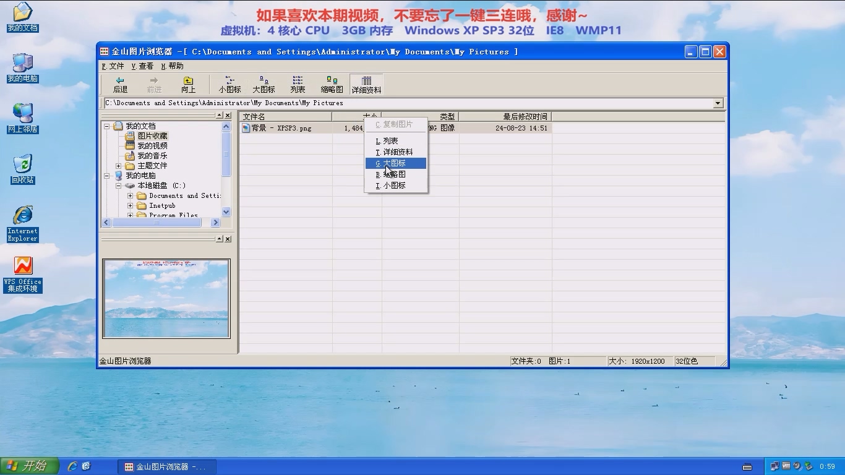Close the folder tree pane with X button
Screen dimensions: 845x475
pyautogui.click(x=228, y=116)
